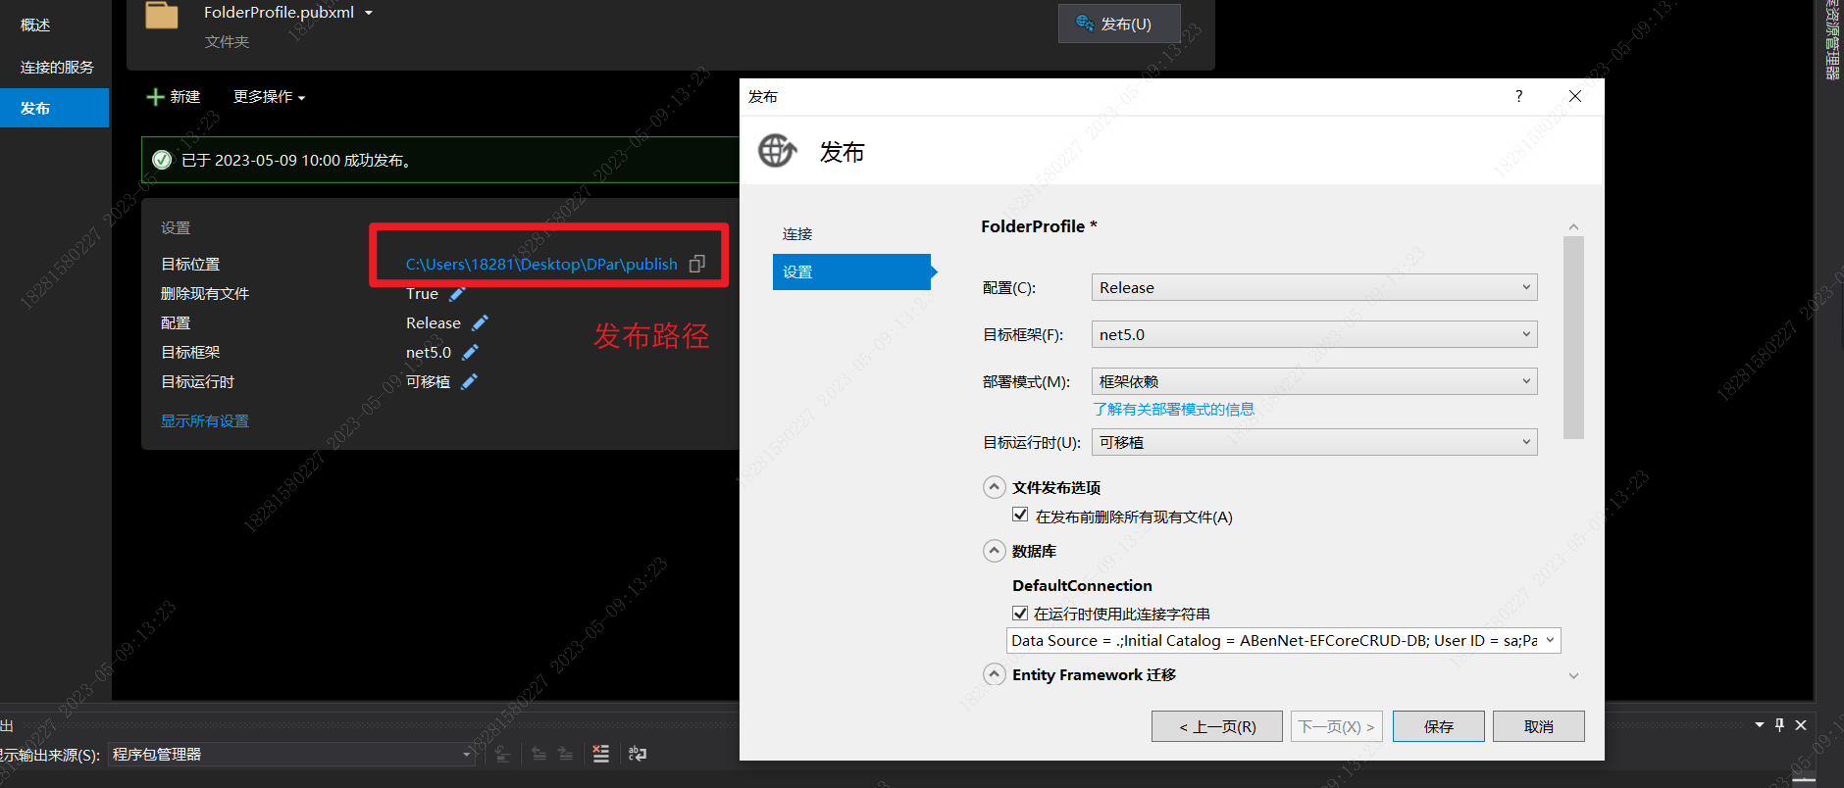Close the 发布 dialog window
1844x788 pixels.
pos(1575,96)
